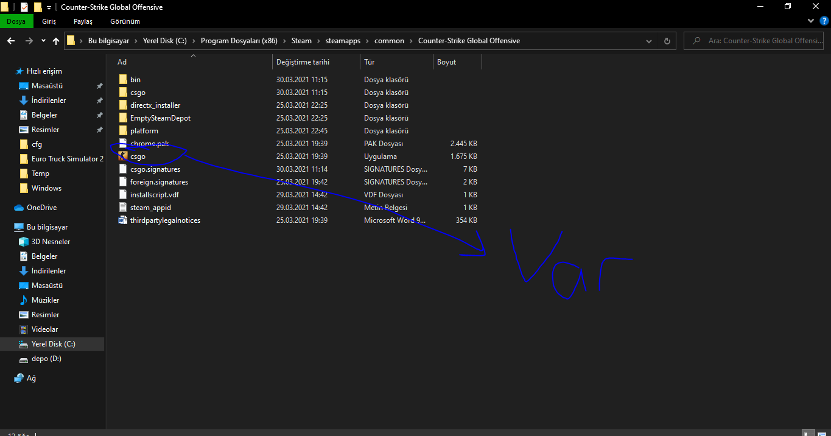Select Bu bilgisayar in navigation pane
The image size is (831, 436).
pyautogui.click(x=47, y=227)
